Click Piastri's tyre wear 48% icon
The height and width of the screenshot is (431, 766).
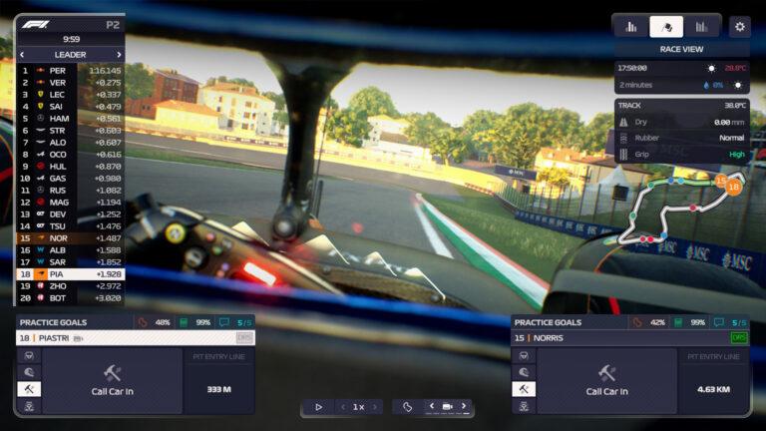[x=143, y=322]
